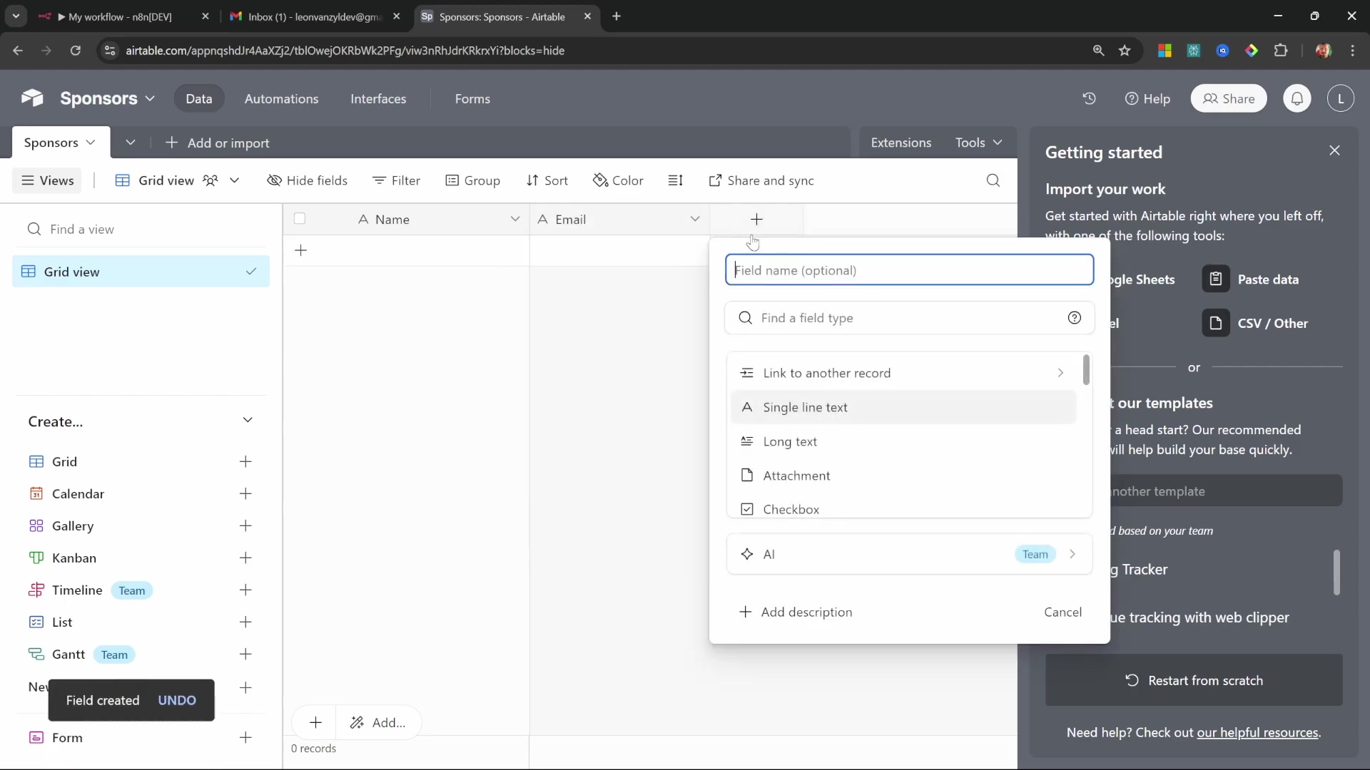
Task: Click UNDO on Field created toast
Action: (x=177, y=700)
